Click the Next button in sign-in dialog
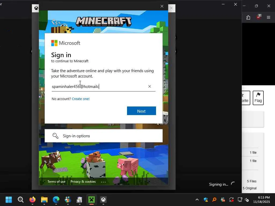 point(141,111)
